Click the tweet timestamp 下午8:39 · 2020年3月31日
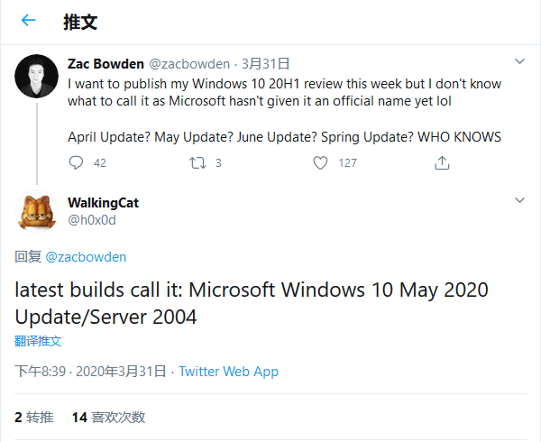This screenshot has width=541, height=442. coord(90,371)
